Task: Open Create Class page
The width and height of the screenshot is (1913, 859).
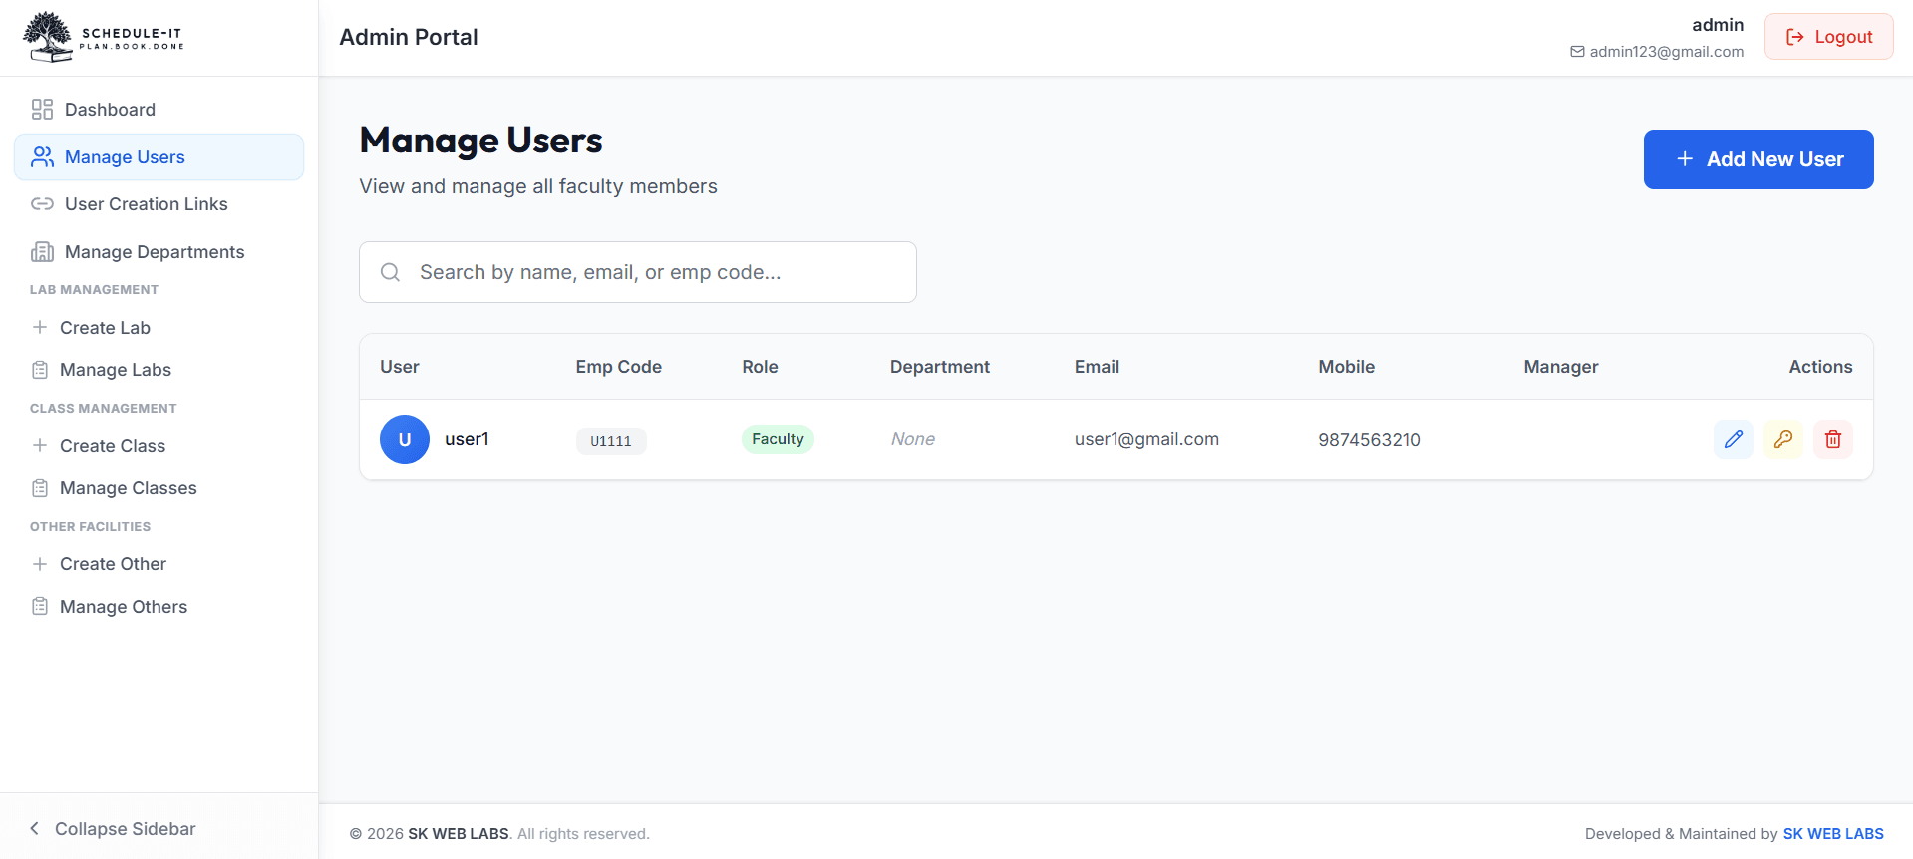Action: click(159, 446)
